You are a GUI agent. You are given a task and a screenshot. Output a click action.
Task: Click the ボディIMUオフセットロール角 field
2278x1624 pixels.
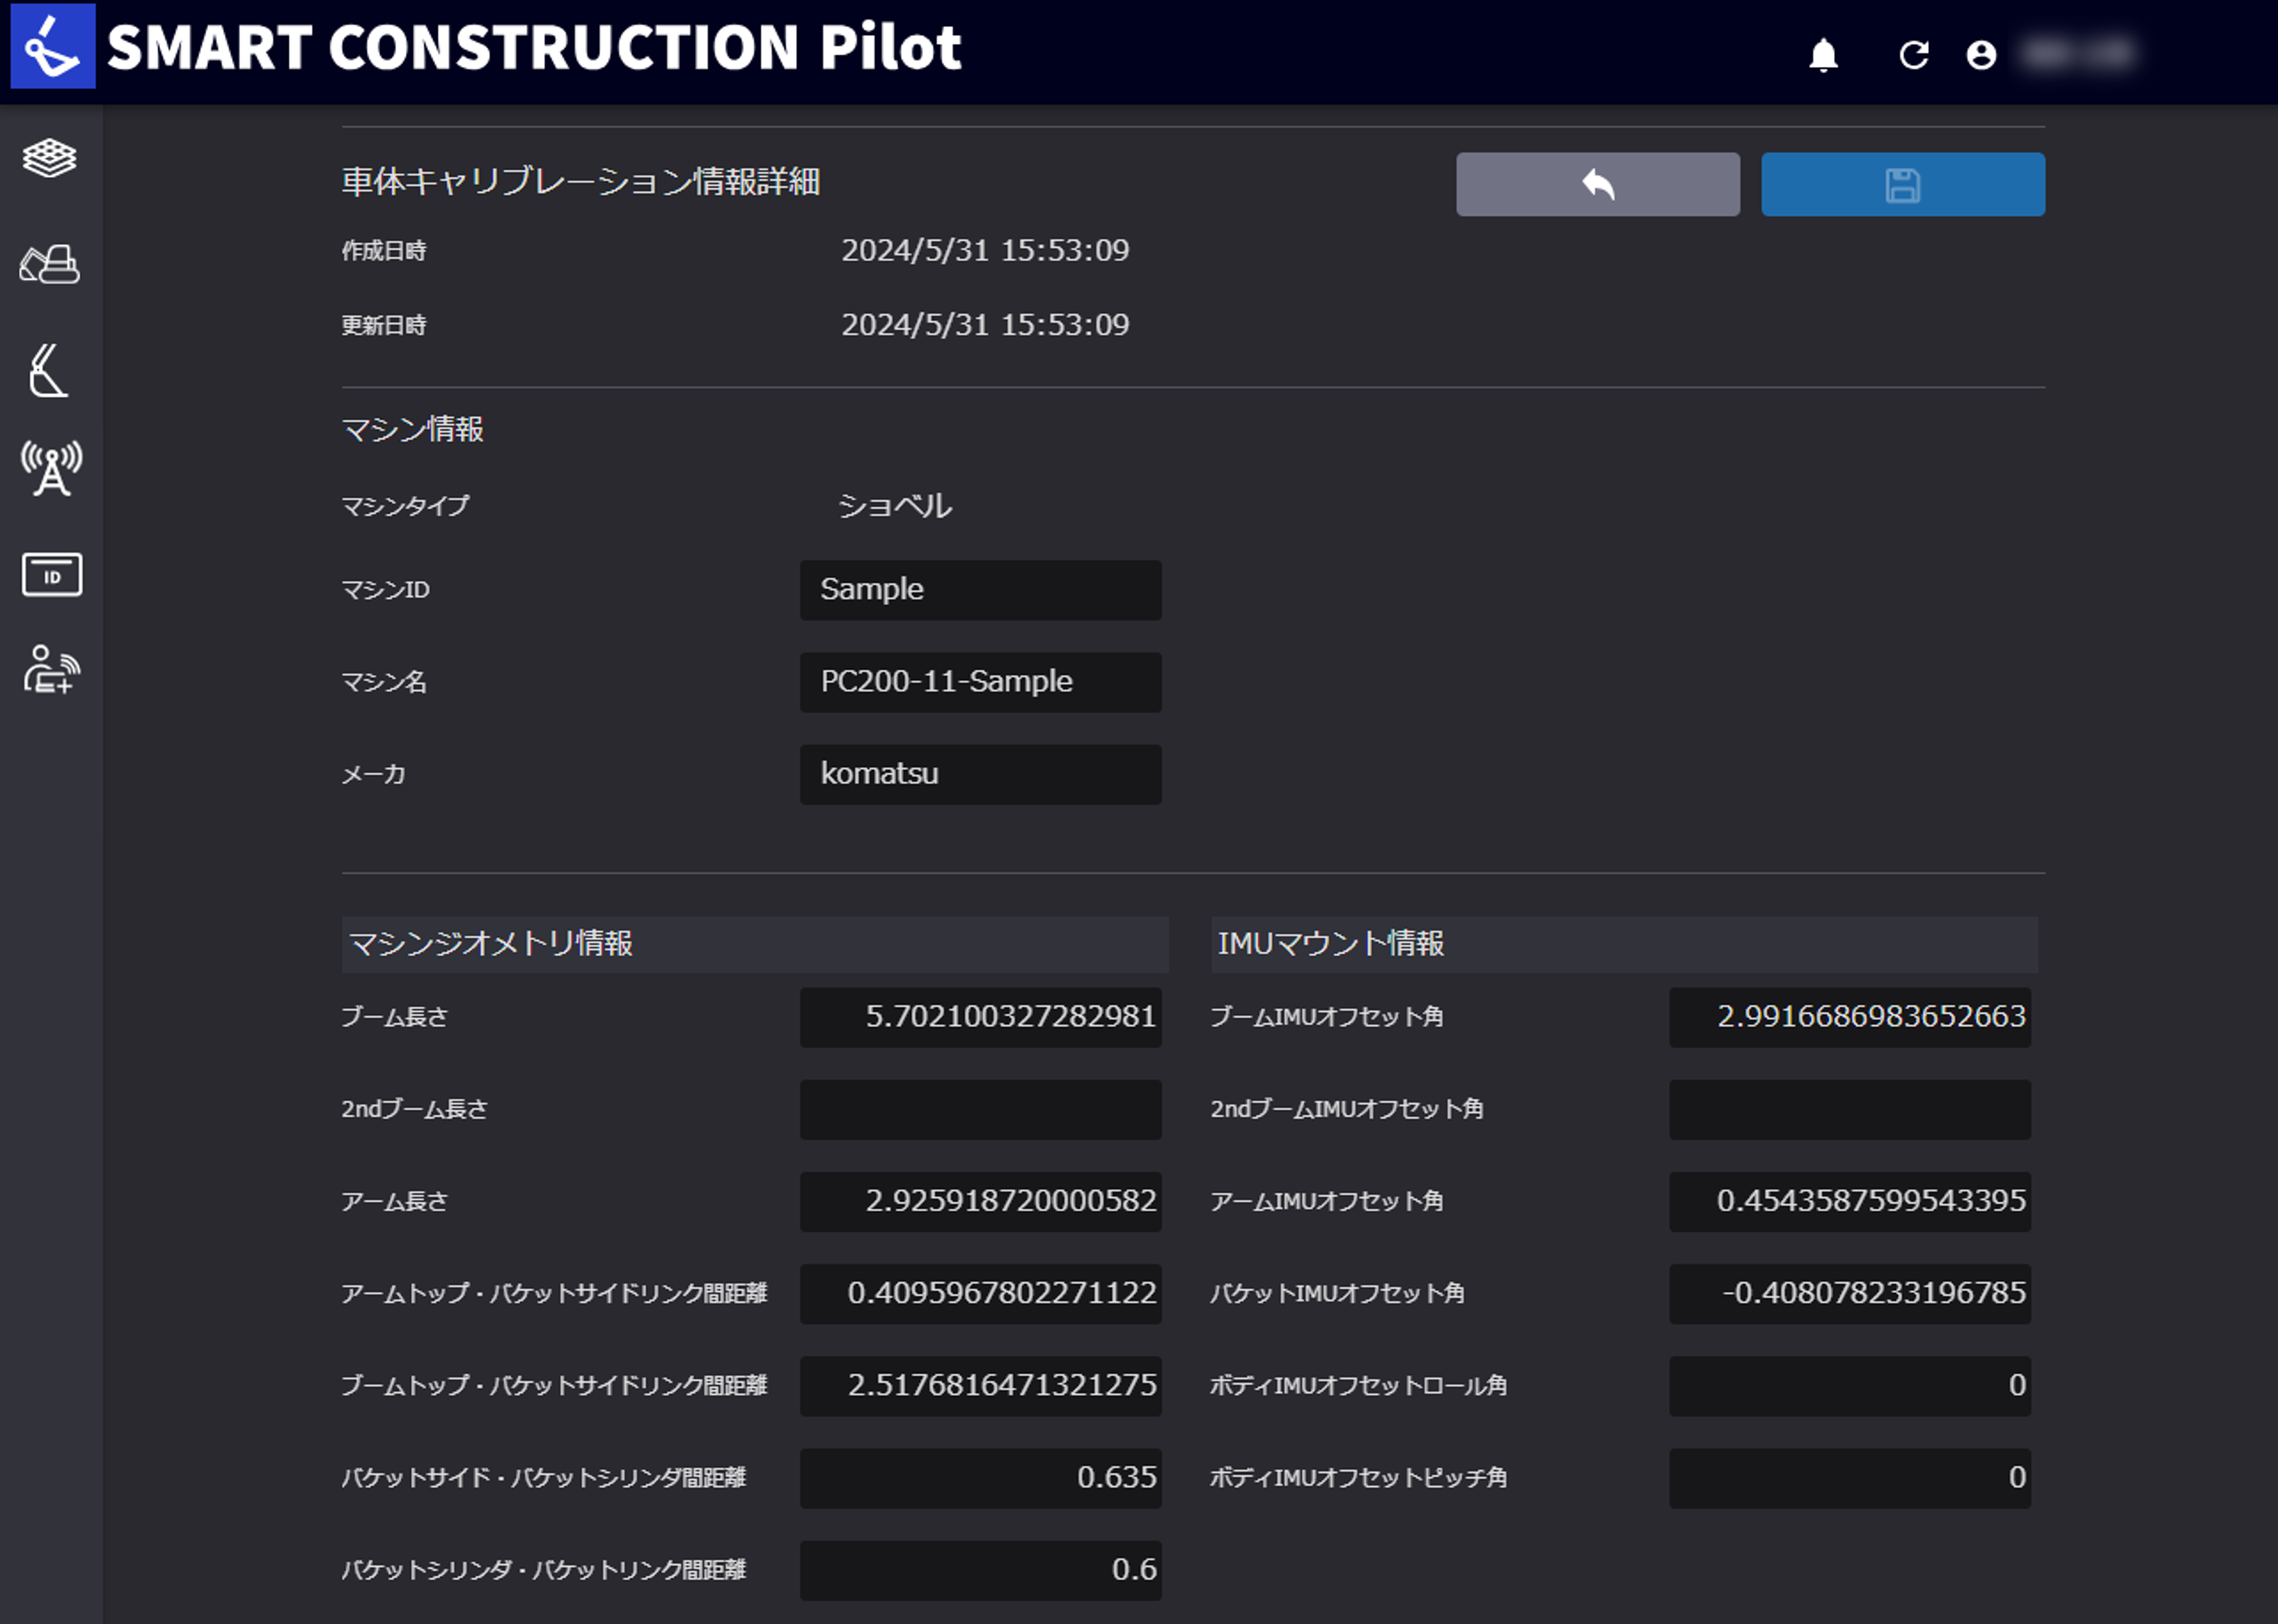point(1850,1385)
